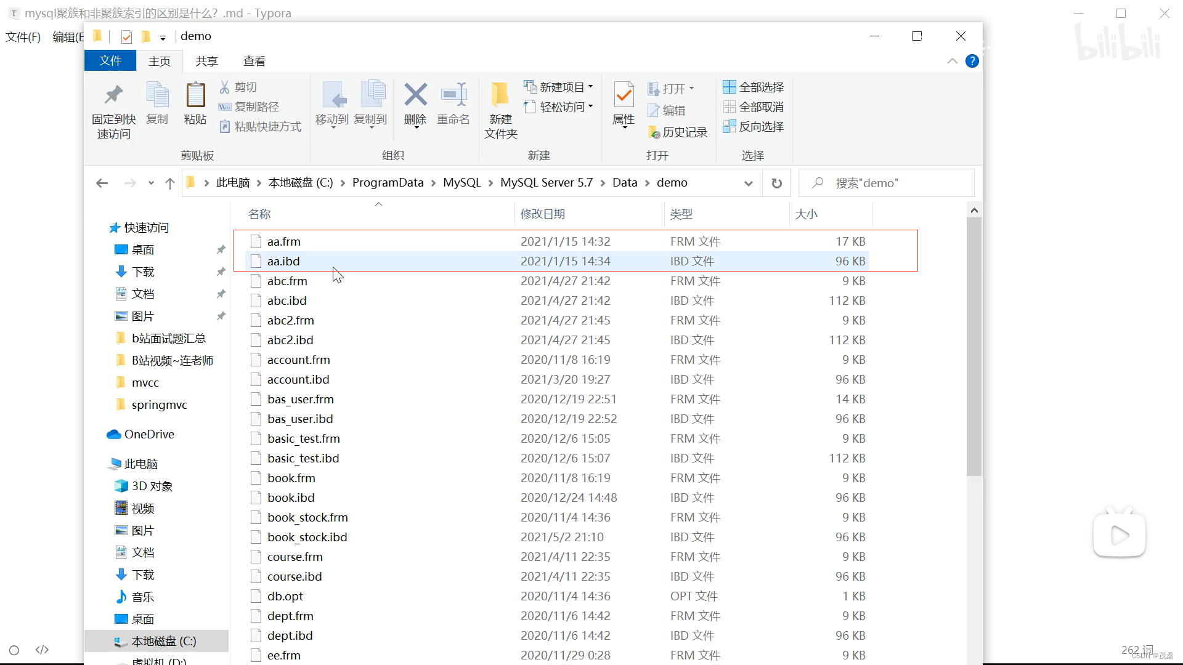Open the Help question mark icon
Screen dimensions: 1183x665
[x=972, y=61]
